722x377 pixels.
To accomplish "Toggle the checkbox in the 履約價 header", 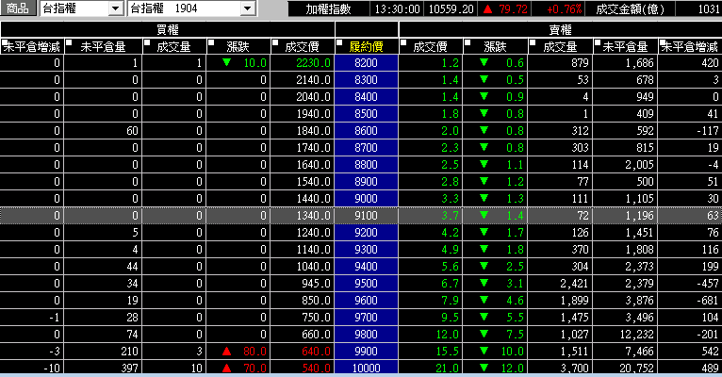I will point(339,42).
